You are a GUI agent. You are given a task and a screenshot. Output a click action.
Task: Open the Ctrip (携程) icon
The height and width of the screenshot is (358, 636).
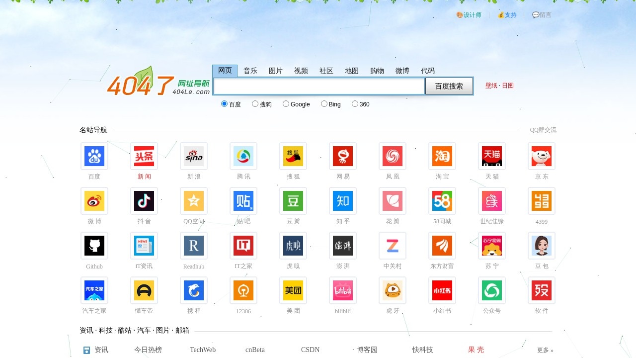tap(194, 290)
